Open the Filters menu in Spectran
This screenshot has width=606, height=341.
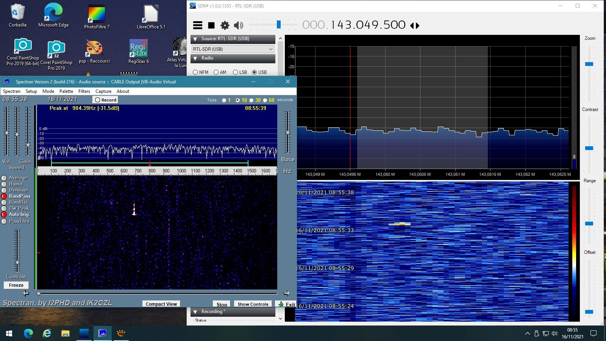[84, 91]
